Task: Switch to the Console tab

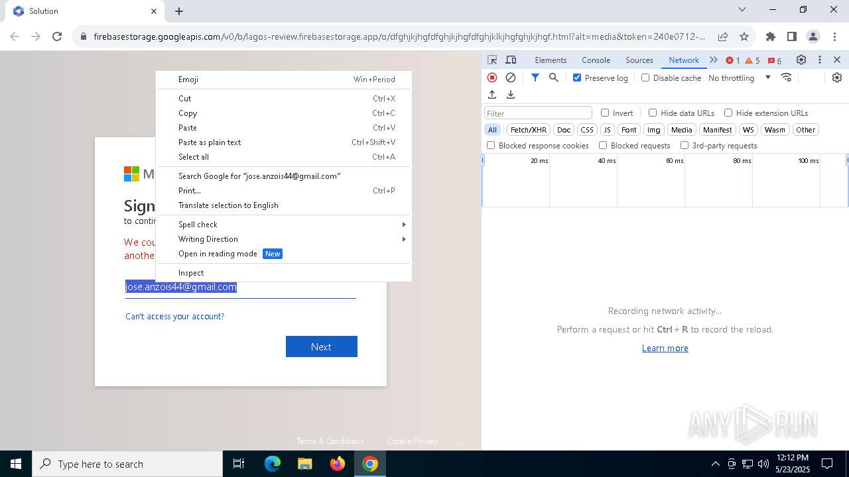Action: point(596,60)
